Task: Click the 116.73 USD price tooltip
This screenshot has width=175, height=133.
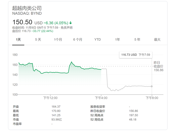Action: point(135,55)
